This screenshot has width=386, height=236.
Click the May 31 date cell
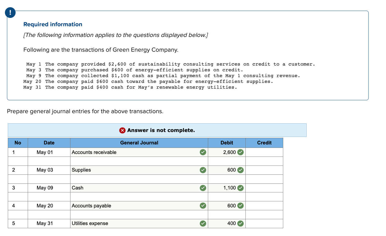(x=49, y=224)
